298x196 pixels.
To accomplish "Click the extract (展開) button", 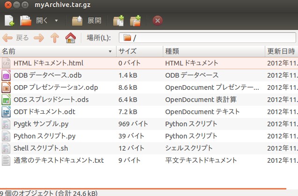I will tap(87, 21).
